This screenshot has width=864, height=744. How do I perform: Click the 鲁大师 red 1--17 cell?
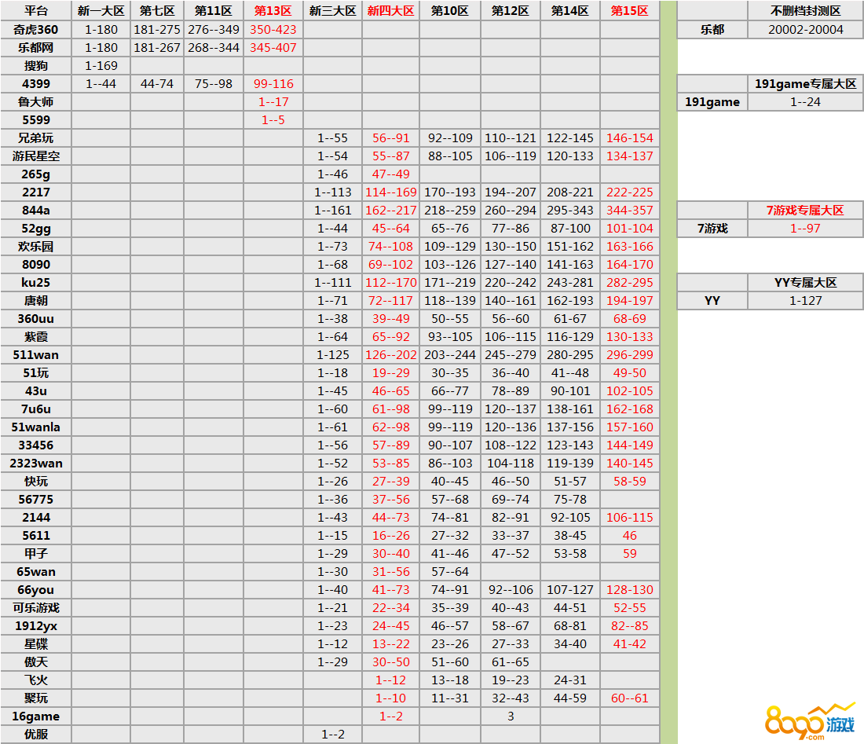pyautogui.click(x=273, y=102)
